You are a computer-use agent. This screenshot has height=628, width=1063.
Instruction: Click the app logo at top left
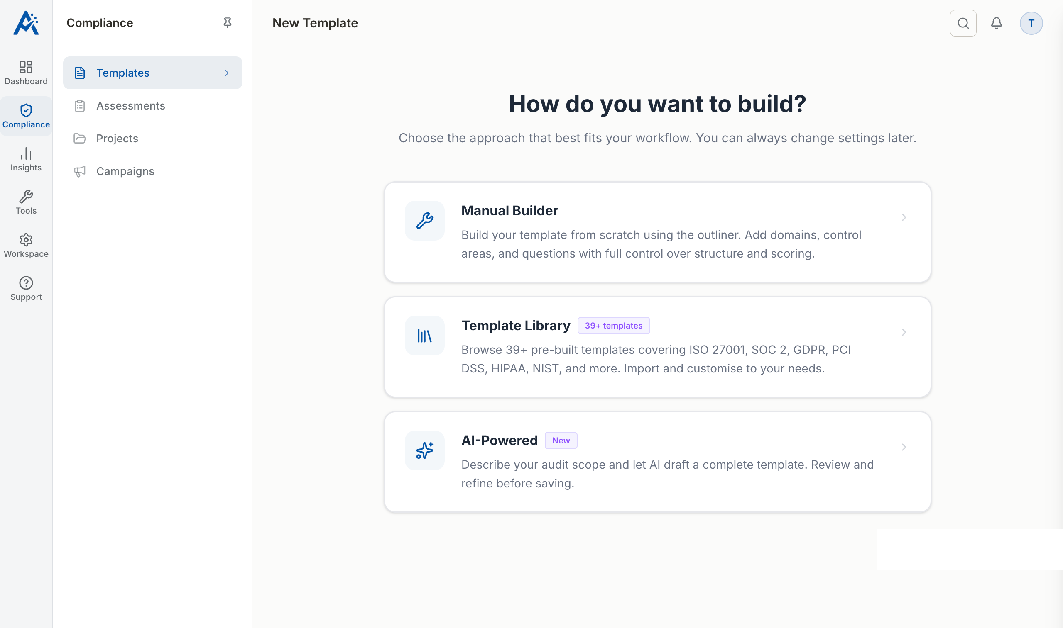(26, 23)
